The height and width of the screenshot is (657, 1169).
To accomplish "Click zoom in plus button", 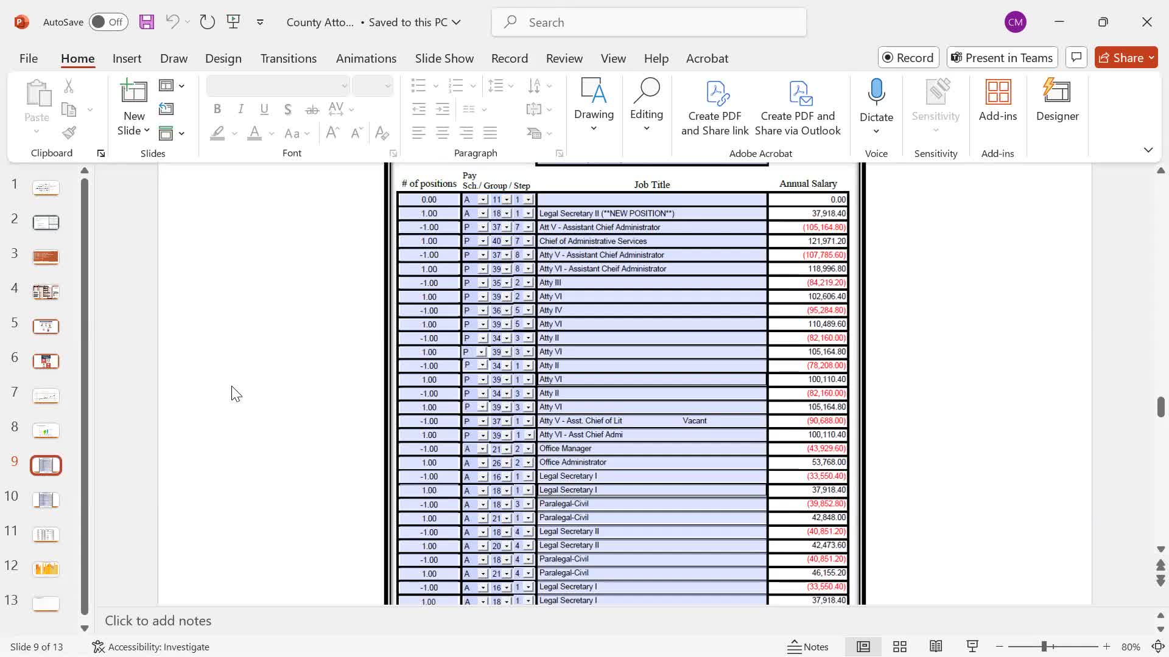I will click(1106, 647).
